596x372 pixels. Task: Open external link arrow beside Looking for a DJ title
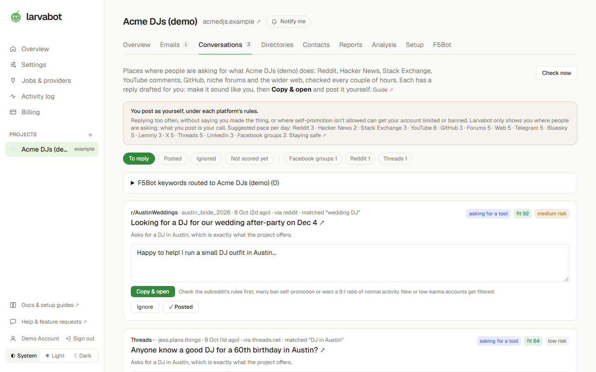322,223
